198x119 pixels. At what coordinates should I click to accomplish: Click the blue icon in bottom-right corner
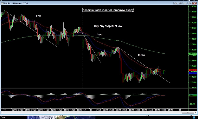pyautogui.click(x=194, y=117)
